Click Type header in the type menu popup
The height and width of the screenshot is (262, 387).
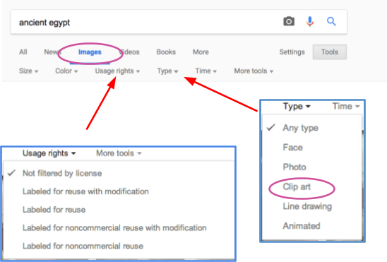pos(297,107)
